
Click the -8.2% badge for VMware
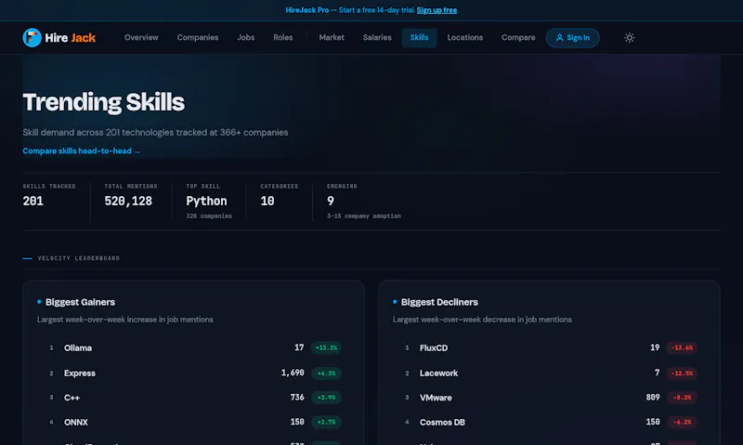coord(682,398)
